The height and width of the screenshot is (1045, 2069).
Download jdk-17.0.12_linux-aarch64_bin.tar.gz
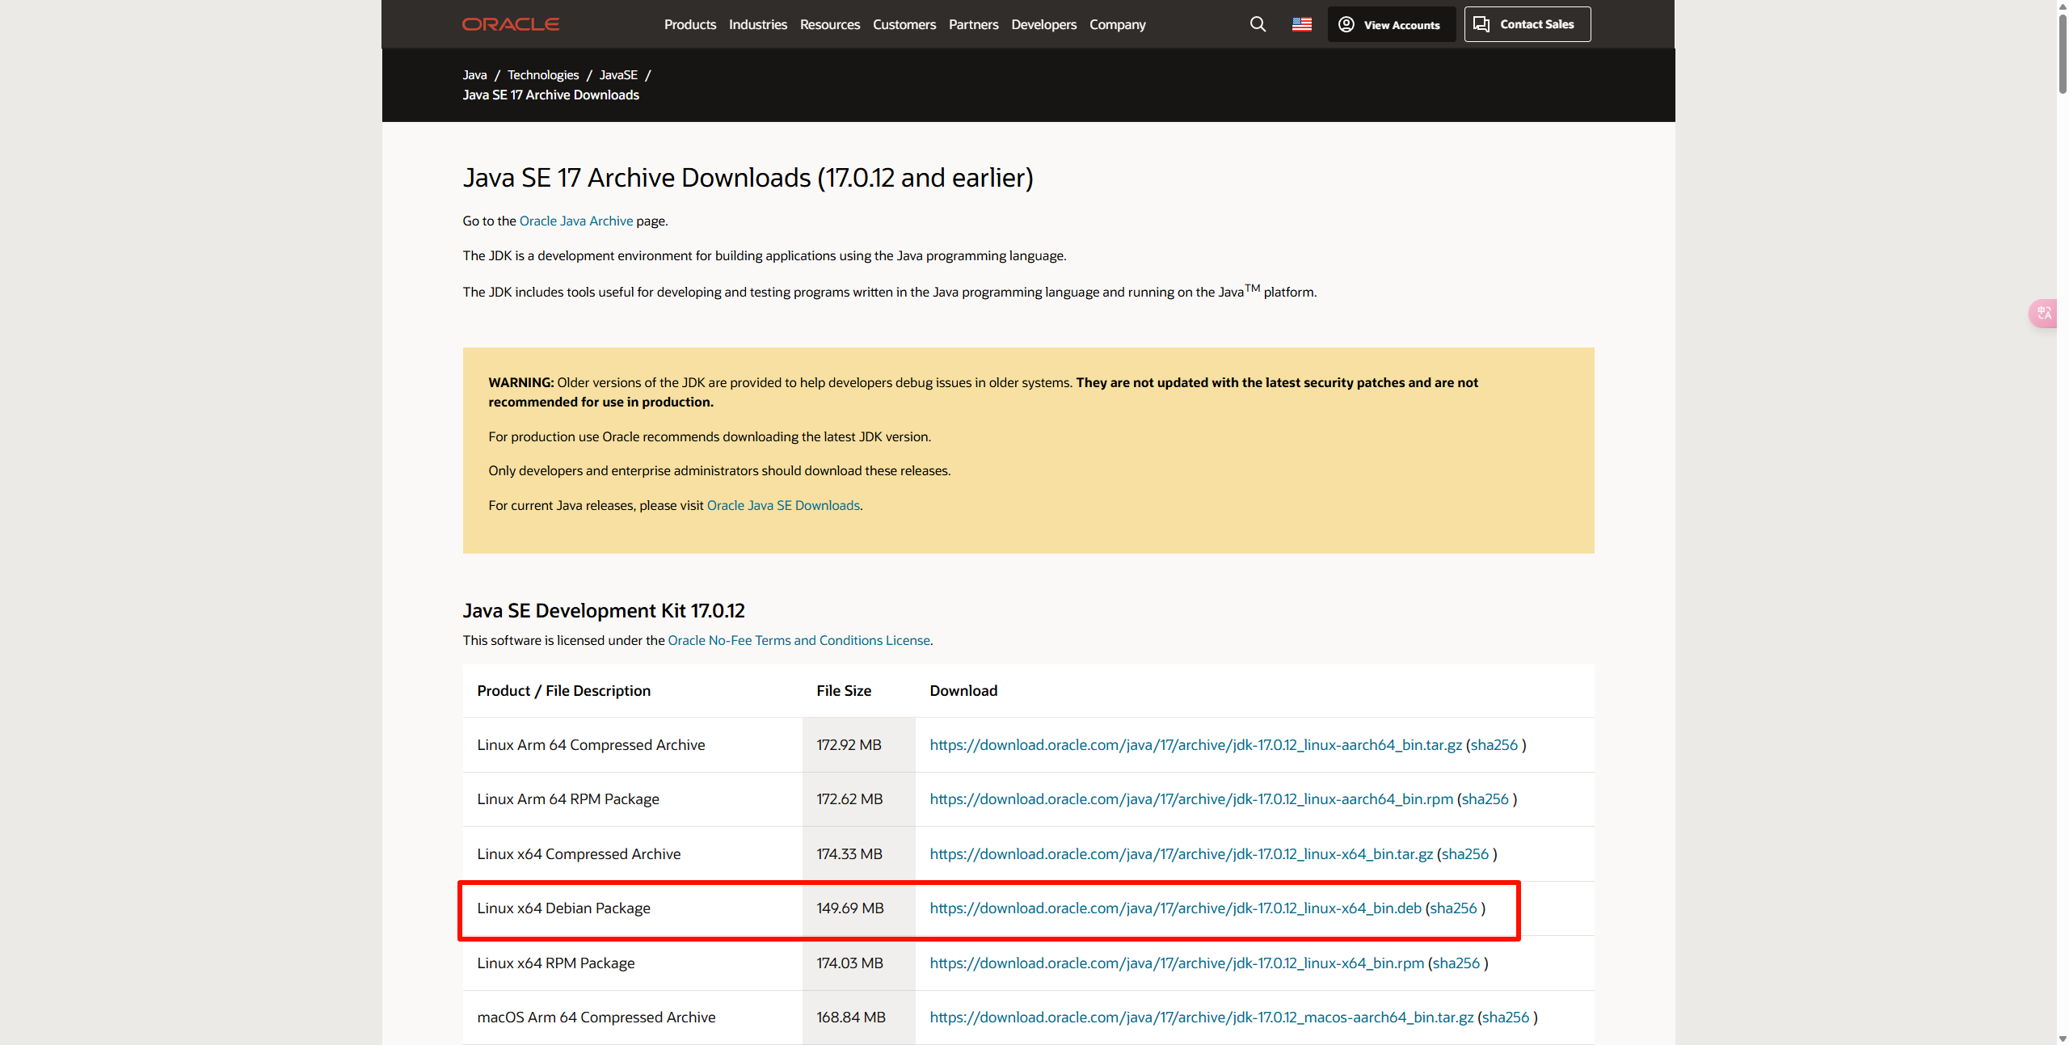click(1195, 745)
